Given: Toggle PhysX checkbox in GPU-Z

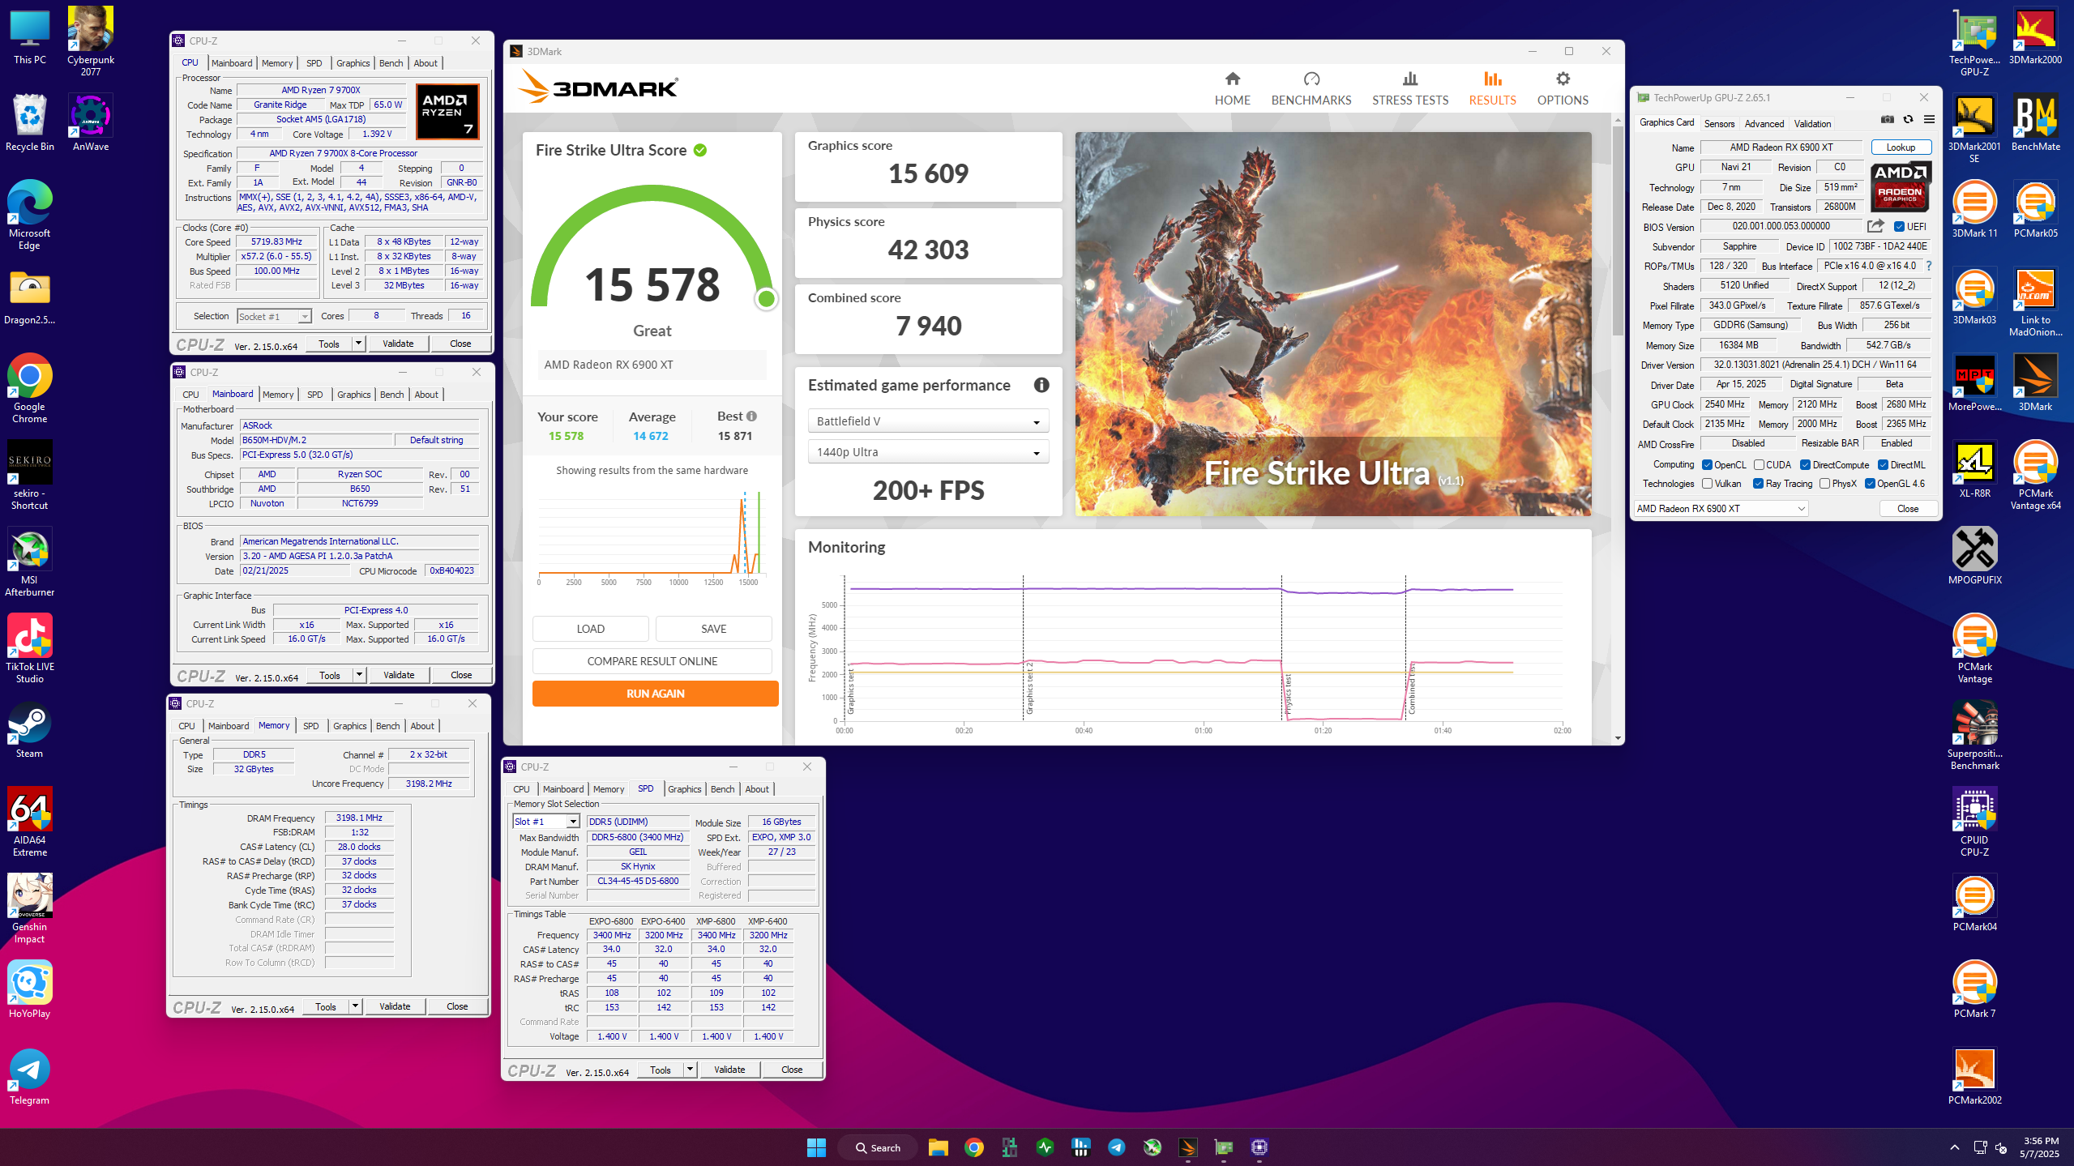Looking at the screenshot, I should [x=1824, y=484].
